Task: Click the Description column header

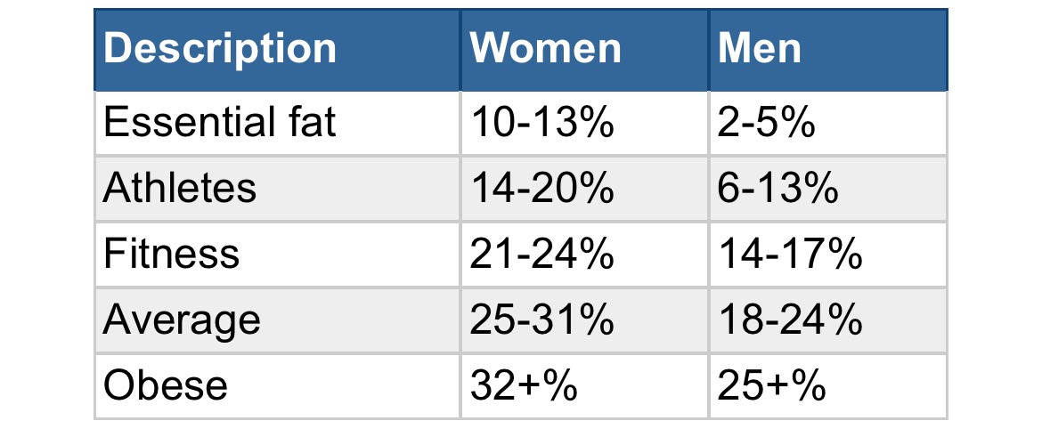Action: coord(220,49)
